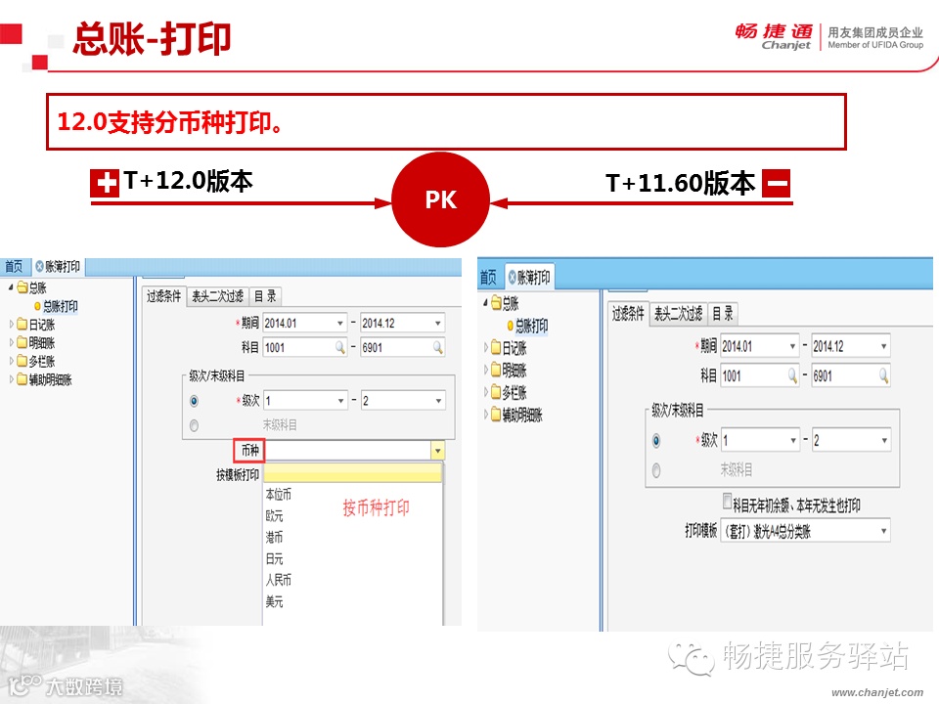Open 首页 tab in left screenshot
The image size is (939, 704).
(x=14, y=266)
